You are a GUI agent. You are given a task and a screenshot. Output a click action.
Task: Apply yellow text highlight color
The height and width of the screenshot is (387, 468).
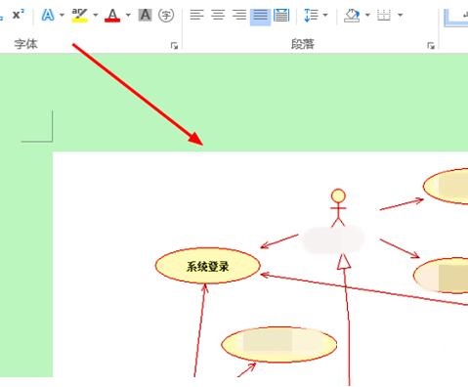(79, 15)
